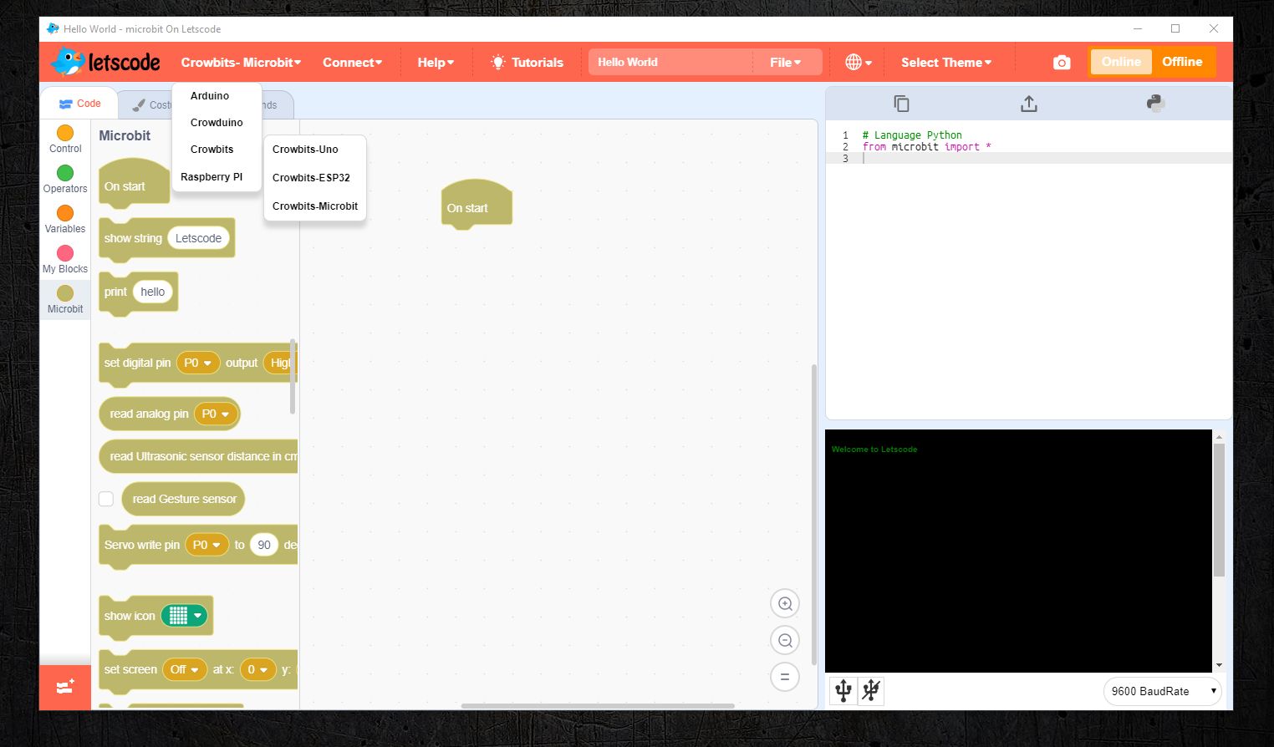Click the upload code icon

pos(1029,104)
